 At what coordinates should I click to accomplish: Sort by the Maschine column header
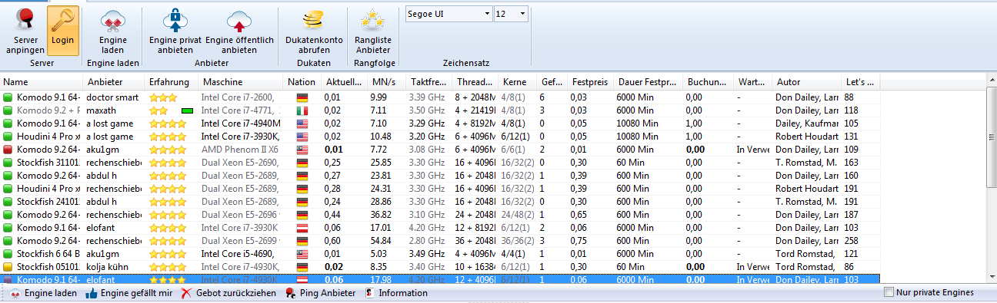241,82
